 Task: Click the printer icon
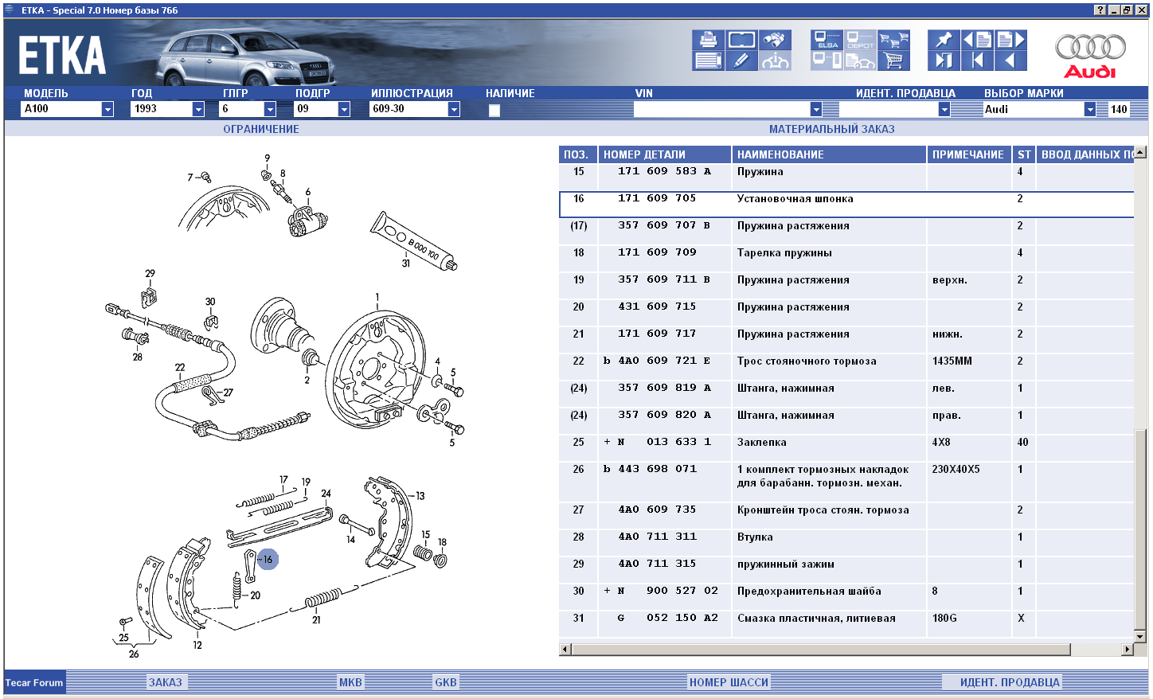point(708,40)
